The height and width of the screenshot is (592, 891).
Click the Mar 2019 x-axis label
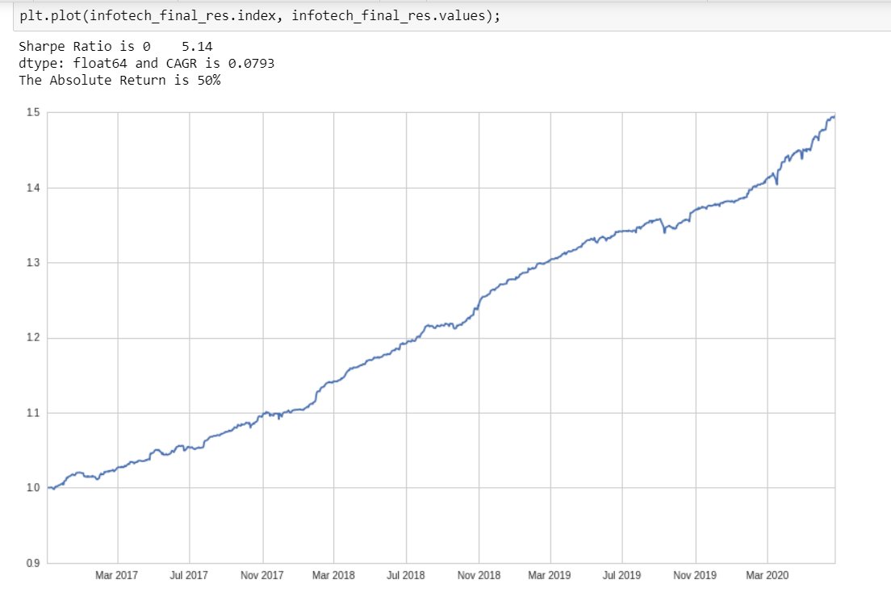click(x=549, y=576)
